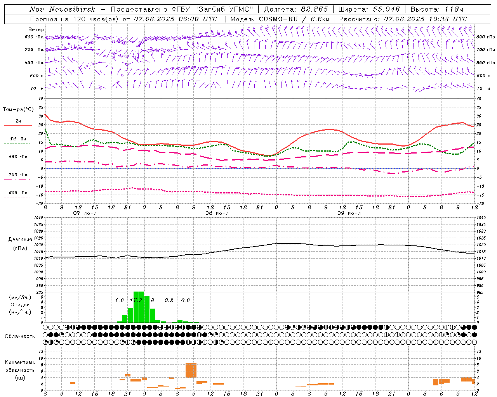Click the 0.2 precipitation total value
The height and width of the screenshot is (397, 497).
click(x=169, y=300)
